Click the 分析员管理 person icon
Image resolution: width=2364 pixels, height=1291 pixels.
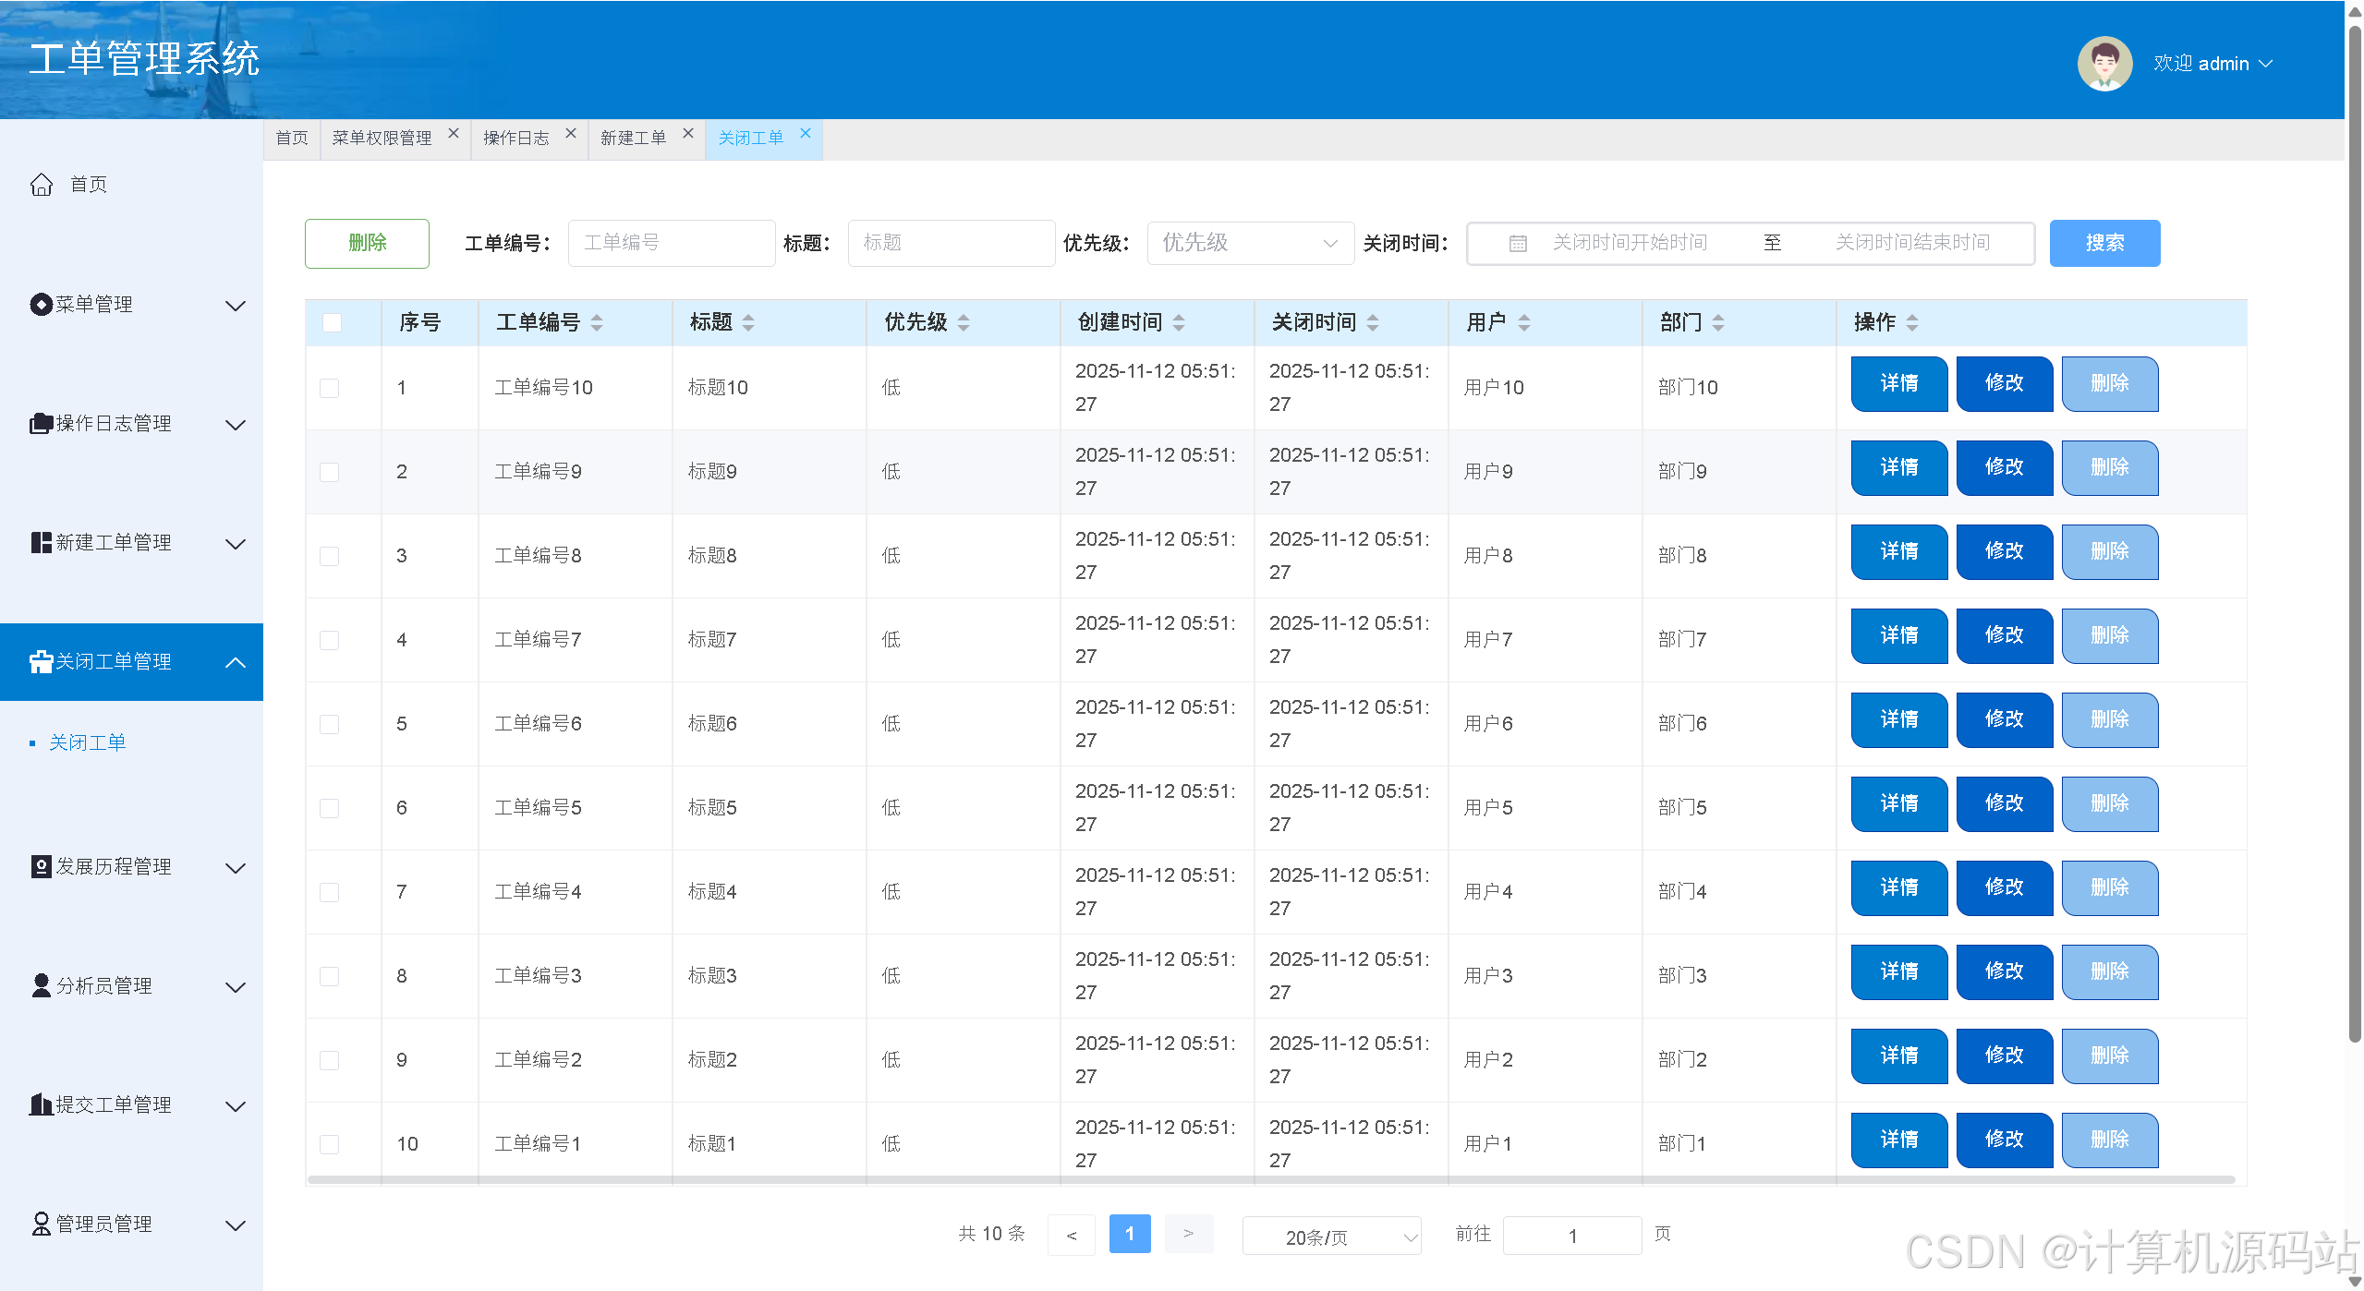coord(41,985)
